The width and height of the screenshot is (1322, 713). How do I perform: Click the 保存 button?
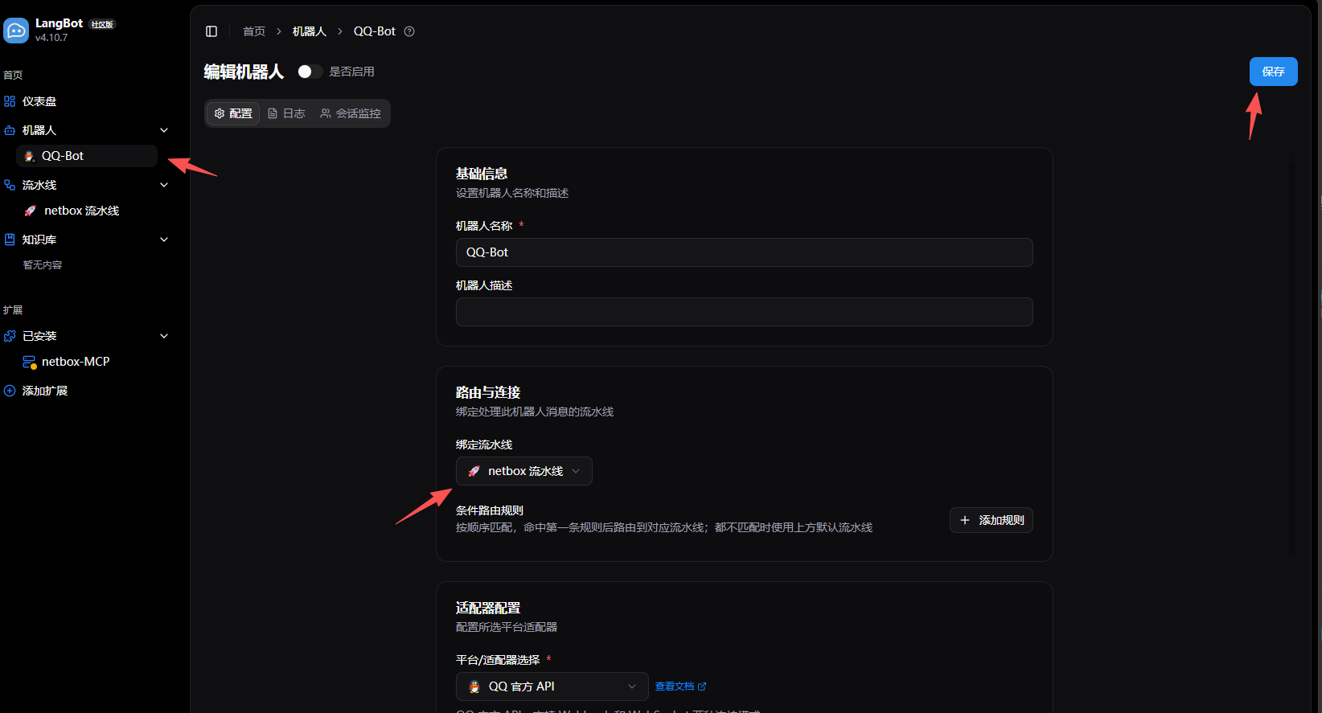coord(1274,72)
